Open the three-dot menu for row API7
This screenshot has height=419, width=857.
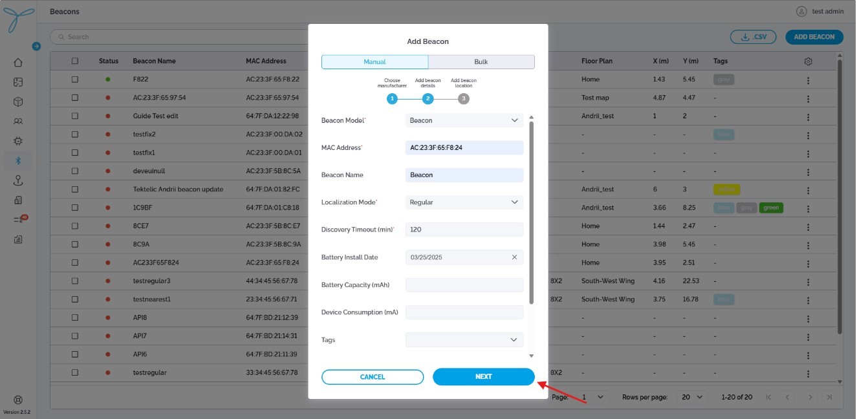click(x=808, y=336)
